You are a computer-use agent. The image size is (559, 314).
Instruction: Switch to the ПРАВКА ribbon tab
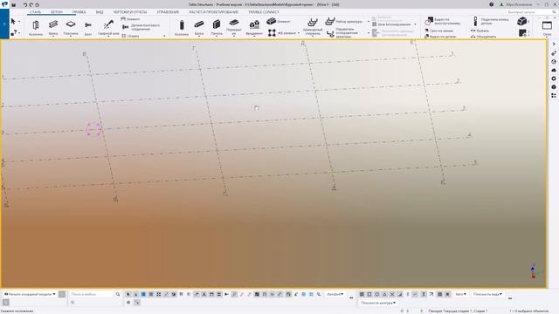coord(79,12)
